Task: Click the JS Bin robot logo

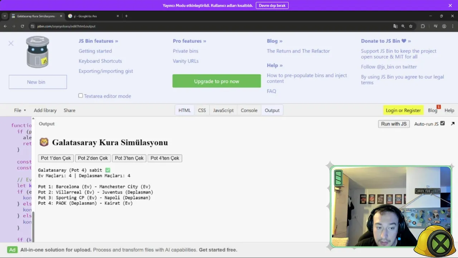Action: (x=38, y=52)
